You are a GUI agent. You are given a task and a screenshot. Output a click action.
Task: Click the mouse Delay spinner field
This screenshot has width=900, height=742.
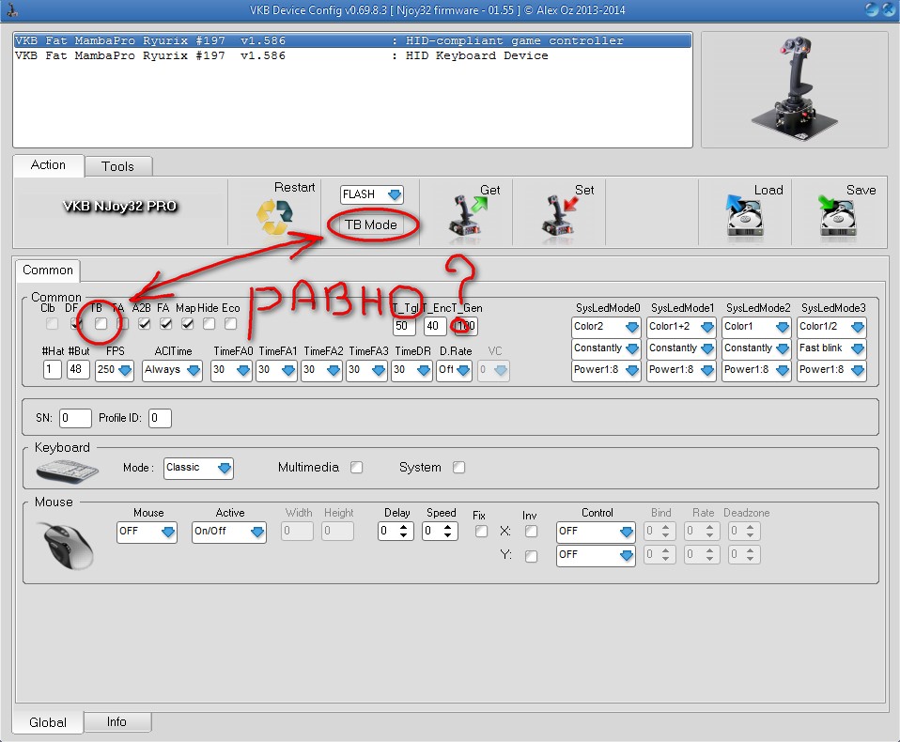click(x=396, y=532)
